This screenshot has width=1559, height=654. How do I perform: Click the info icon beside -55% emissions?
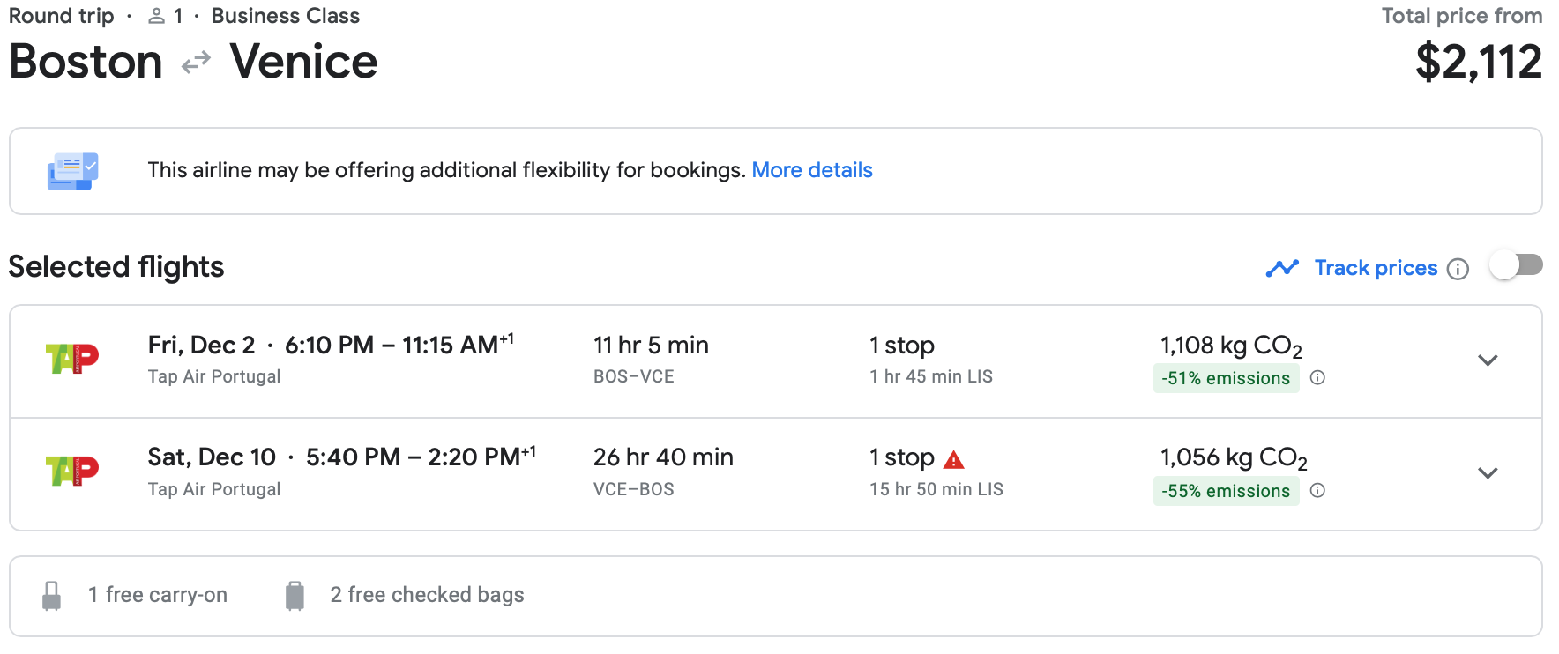point(1317,491)
